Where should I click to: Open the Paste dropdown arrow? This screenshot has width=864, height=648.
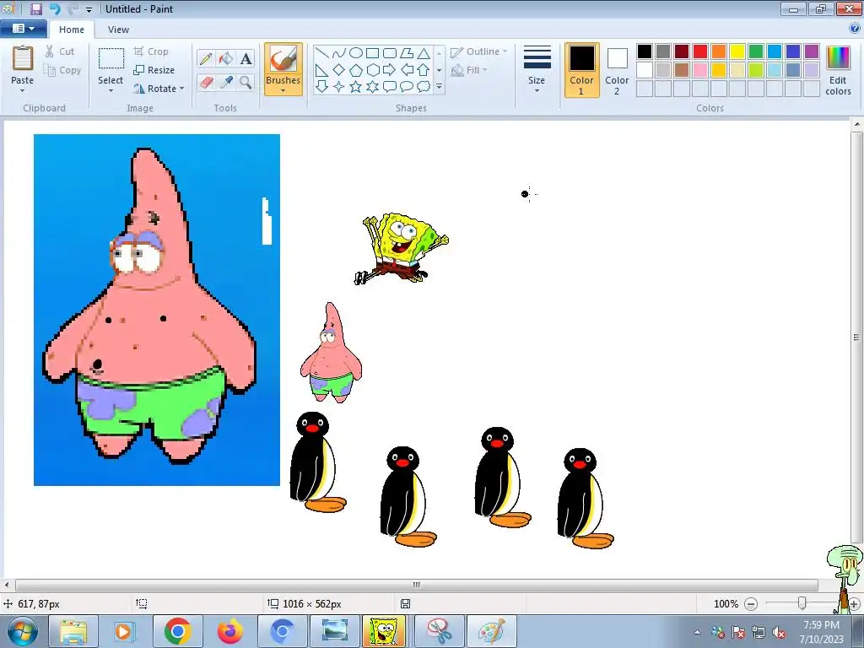[23, 91]
